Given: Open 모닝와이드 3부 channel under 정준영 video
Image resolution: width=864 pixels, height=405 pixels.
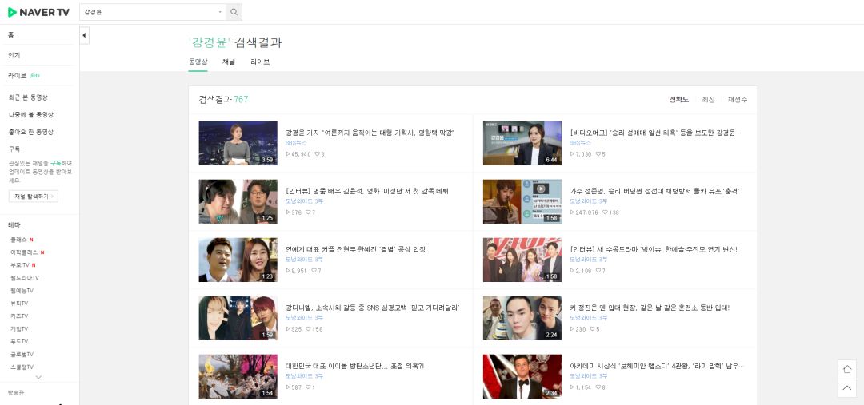Looking at the screenshot, I should point(589,201).
